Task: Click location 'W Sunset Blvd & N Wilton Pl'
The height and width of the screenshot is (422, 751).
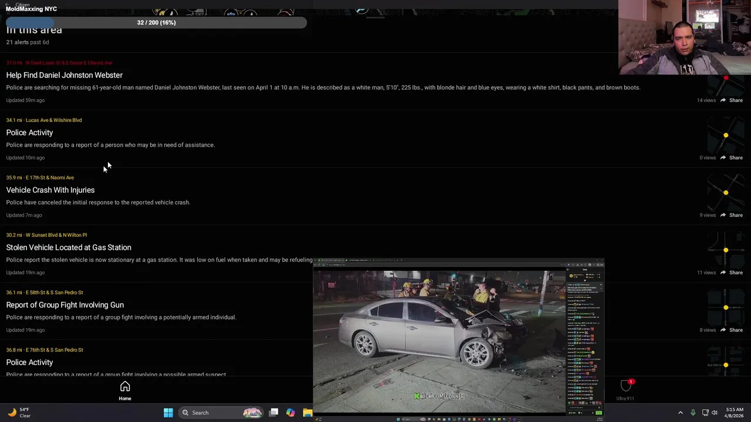Action: [56, 235]
